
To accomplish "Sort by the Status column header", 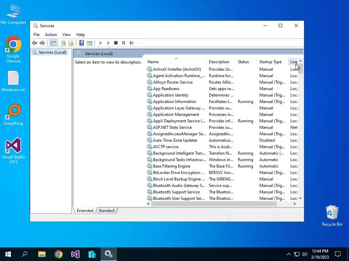I will pos(246,62).
